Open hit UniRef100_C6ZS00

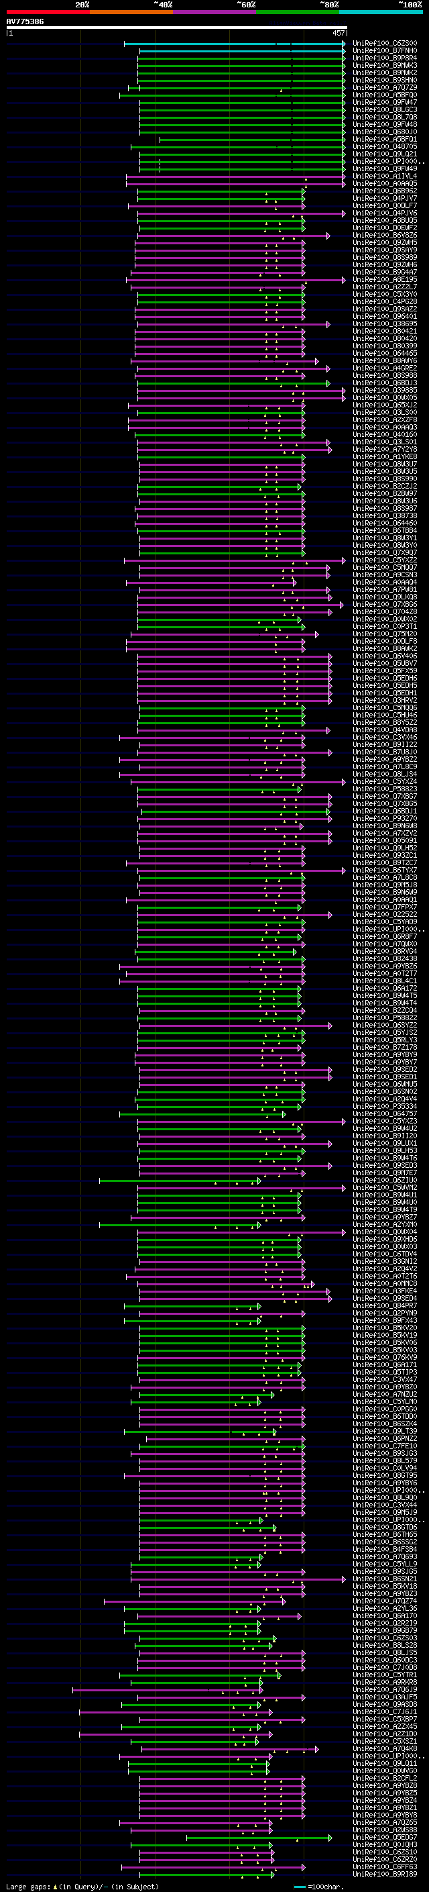coord(384,44)
